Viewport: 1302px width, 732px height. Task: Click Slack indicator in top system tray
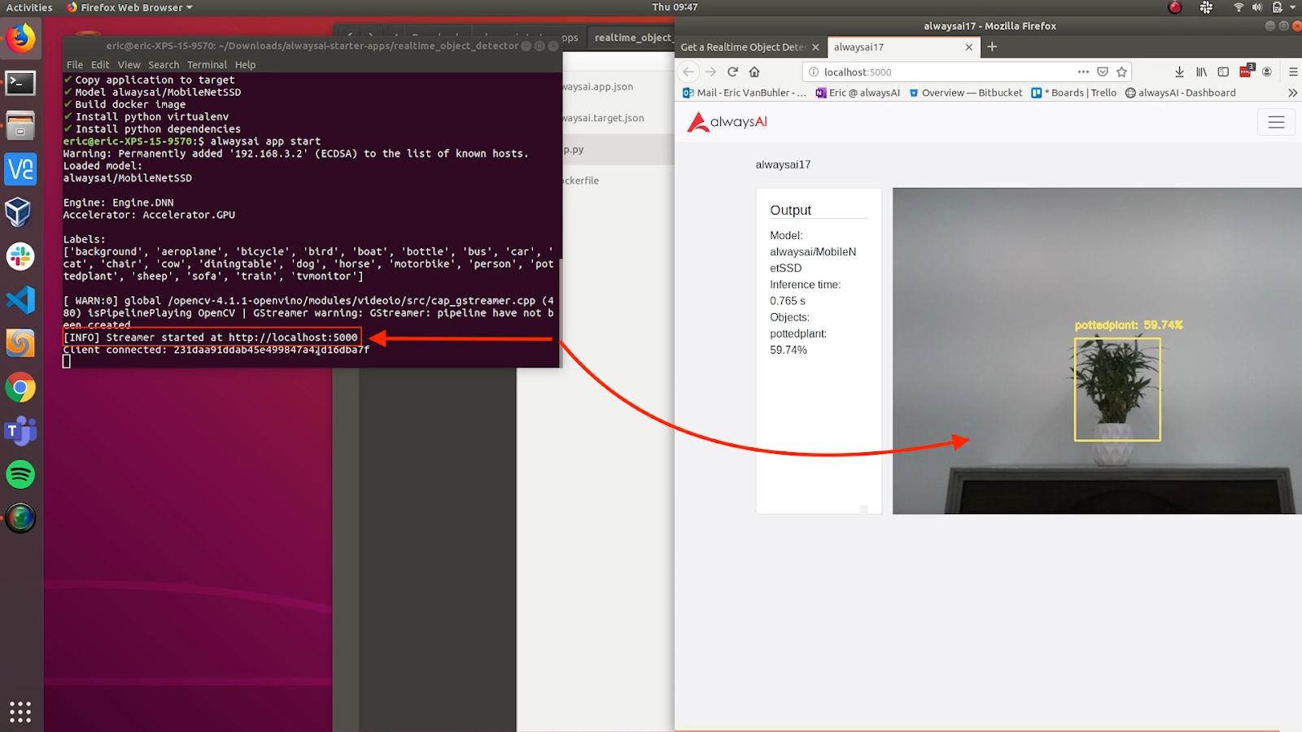tap(1206, 7)
